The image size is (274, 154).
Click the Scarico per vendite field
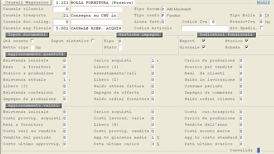pos(241,67)
